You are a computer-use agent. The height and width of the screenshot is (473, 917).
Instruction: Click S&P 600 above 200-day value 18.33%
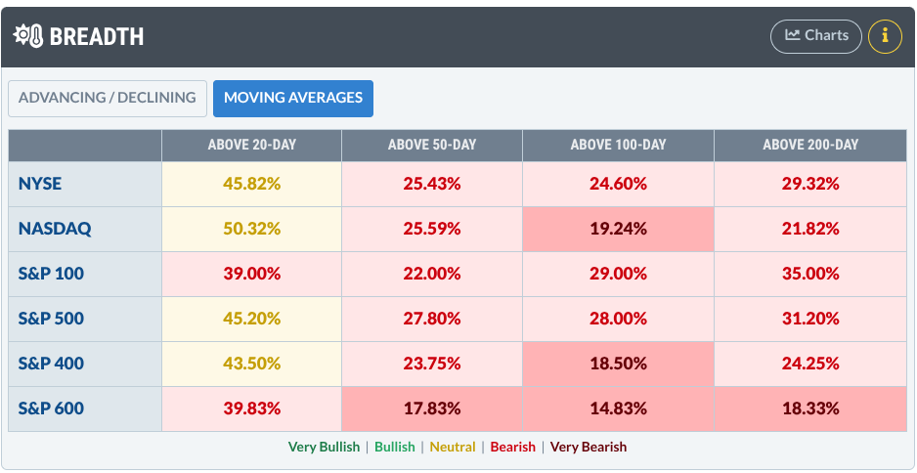coord(810,408)
